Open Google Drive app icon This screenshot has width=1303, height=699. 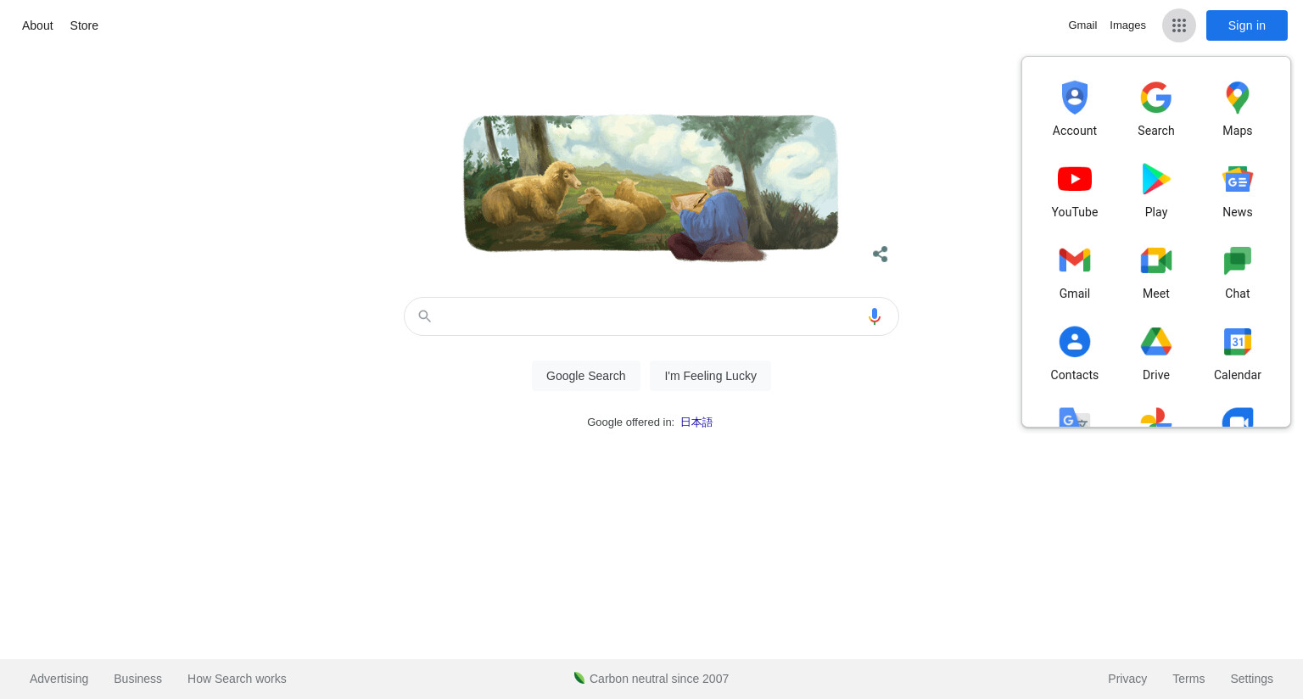pyautogui.click(x=1156, y=355)
